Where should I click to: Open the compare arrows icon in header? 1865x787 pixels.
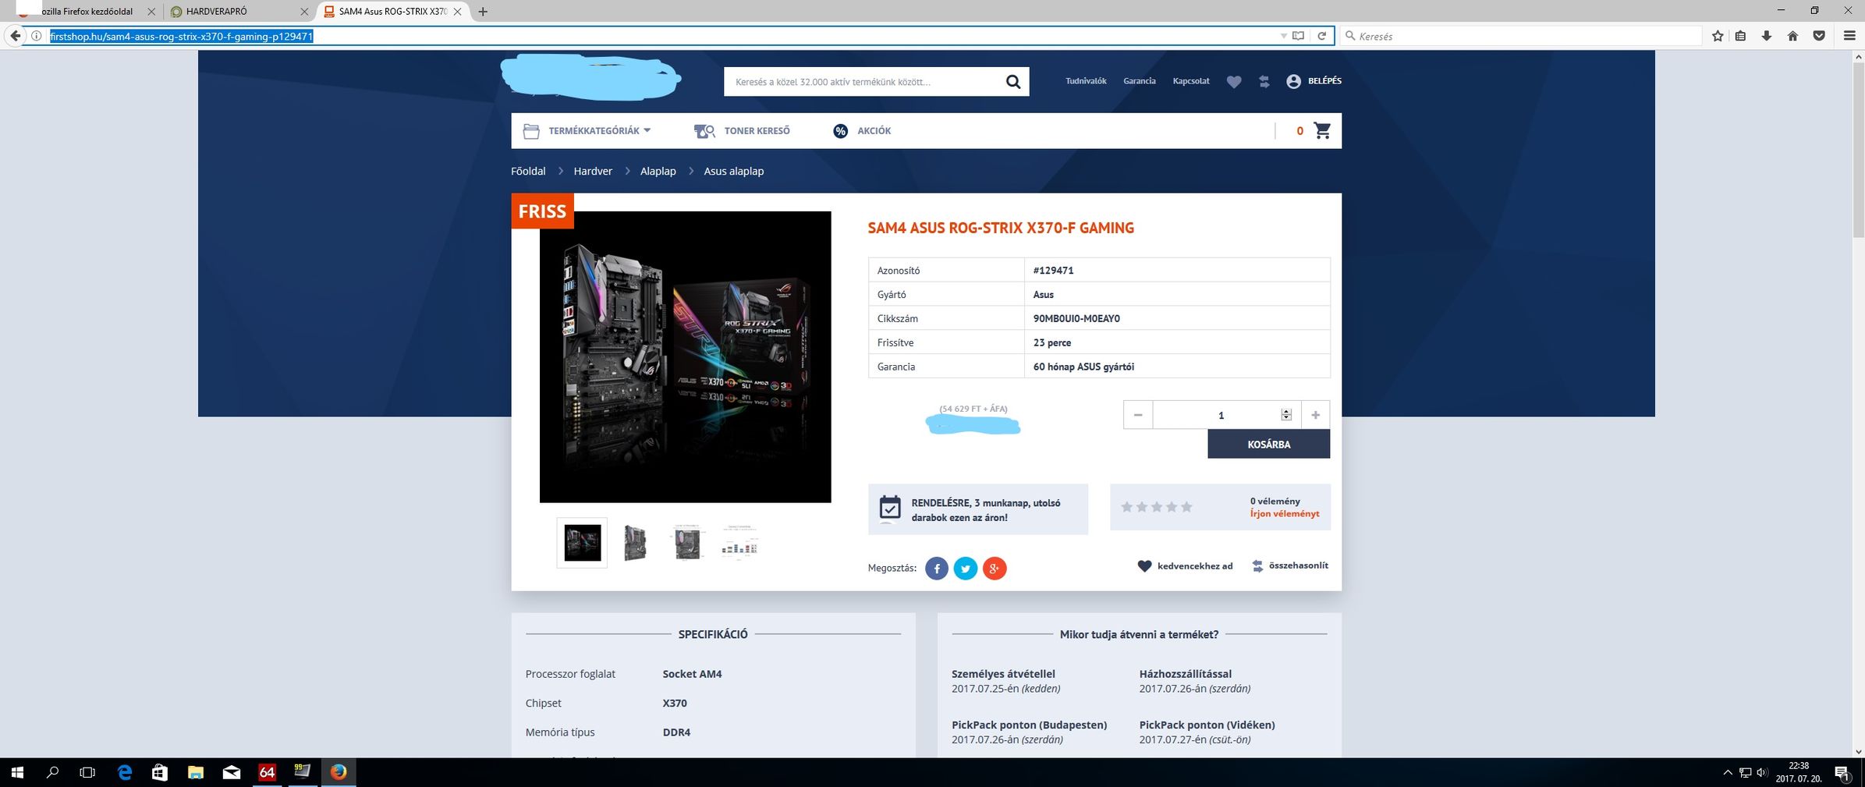pyautogui.click(x=1264, y=82)
